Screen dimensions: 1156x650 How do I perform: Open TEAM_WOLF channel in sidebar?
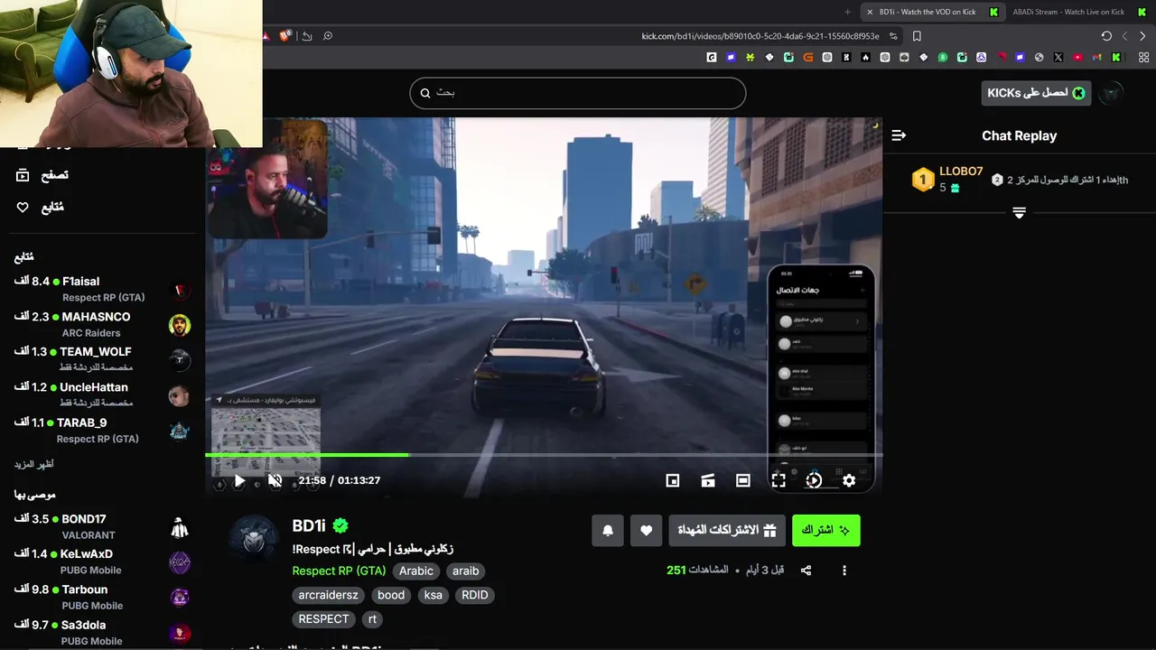102,359
